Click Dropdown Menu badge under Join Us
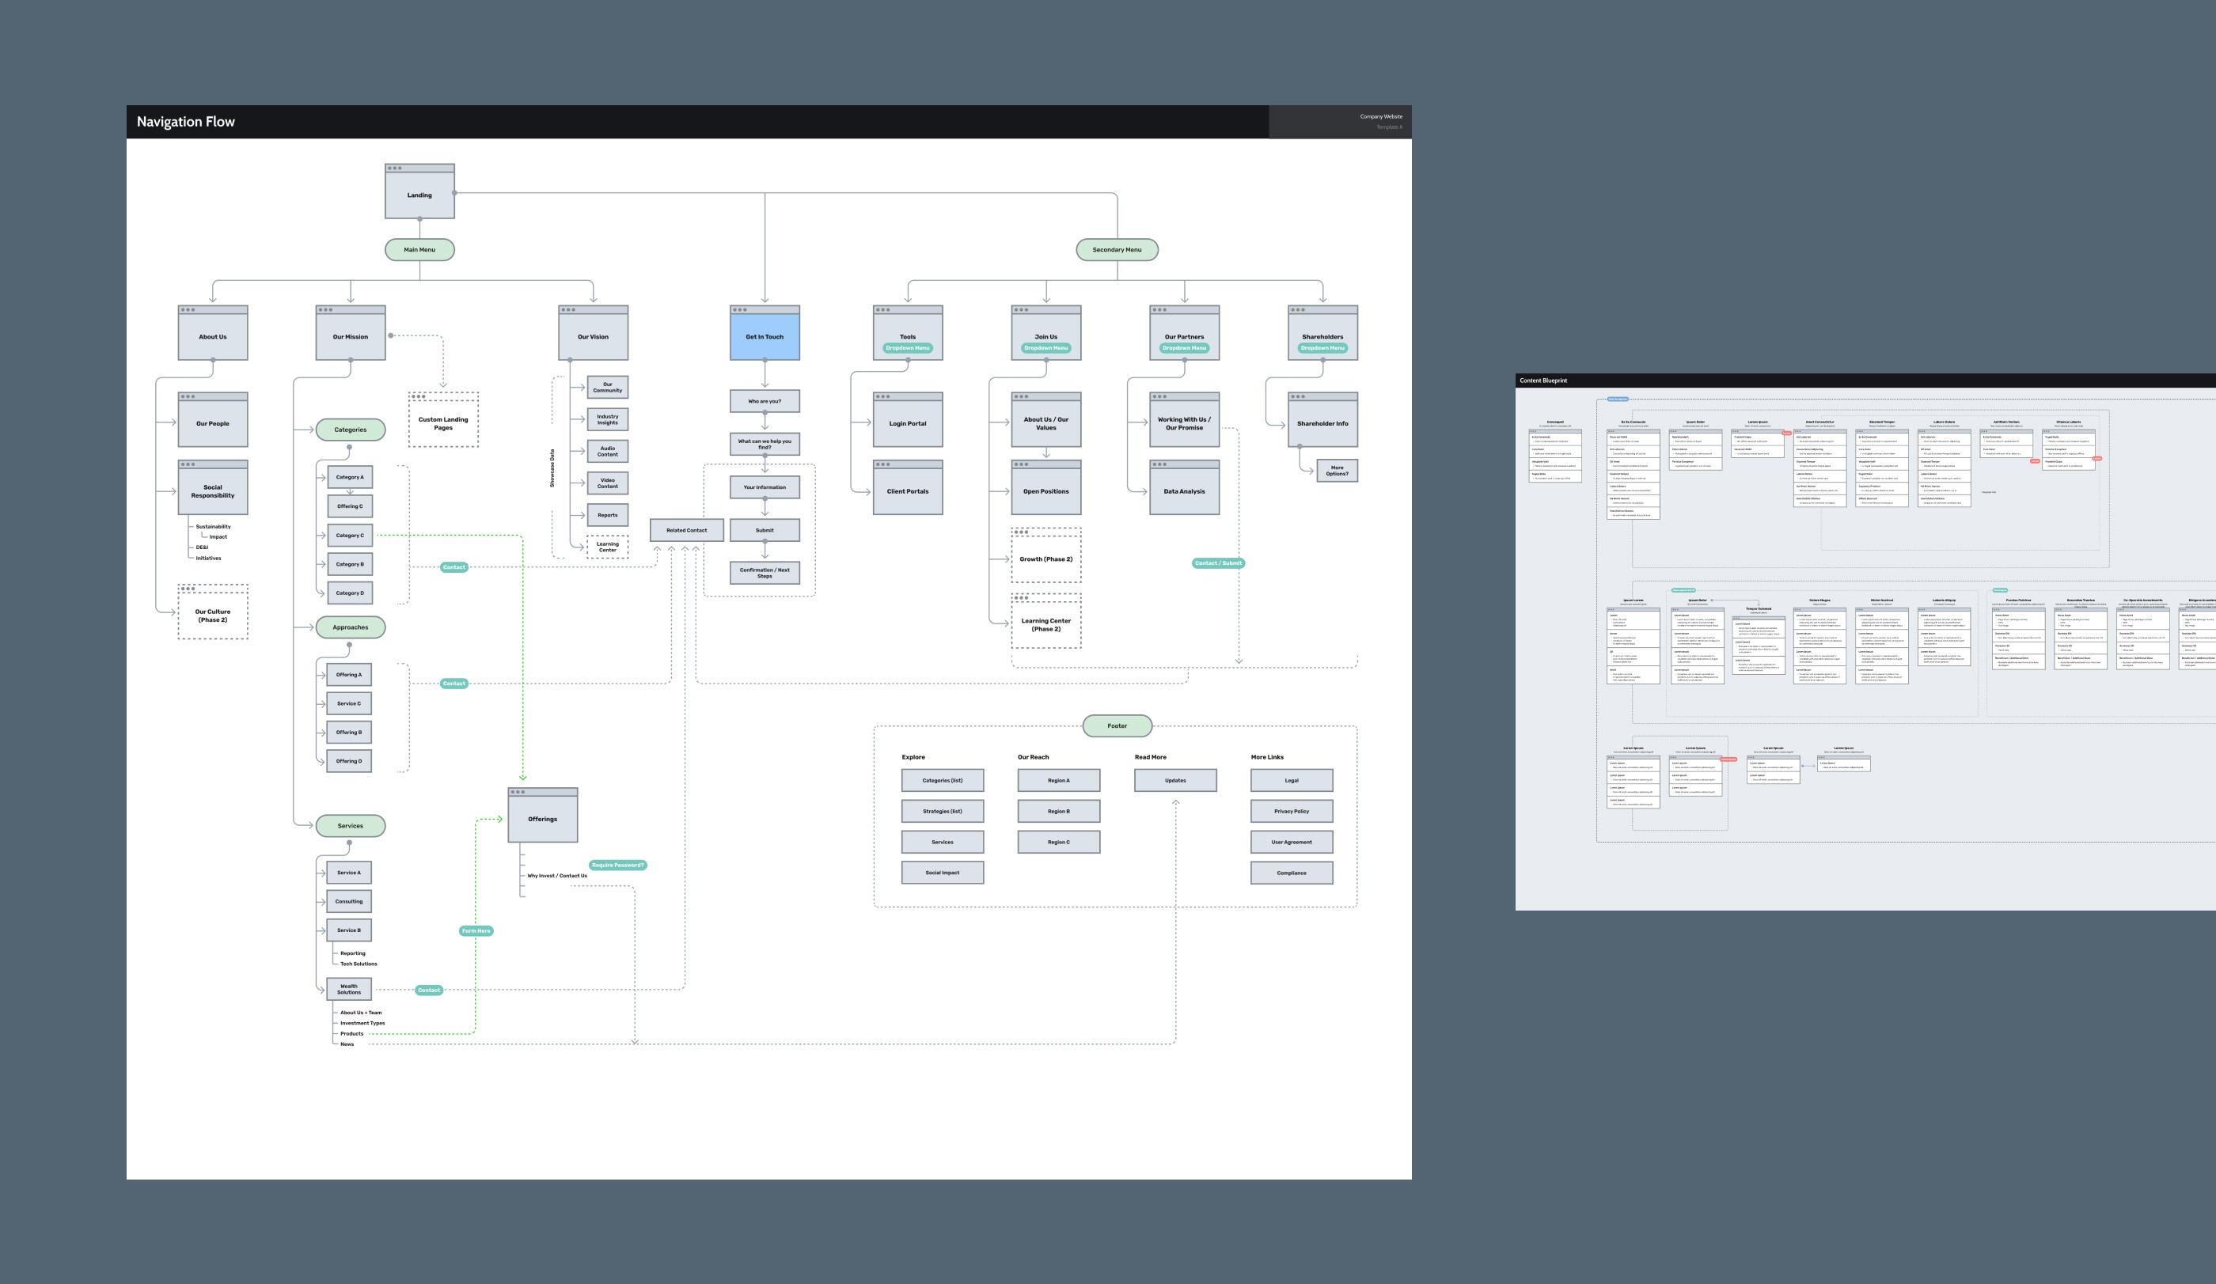 point(1045,348)
